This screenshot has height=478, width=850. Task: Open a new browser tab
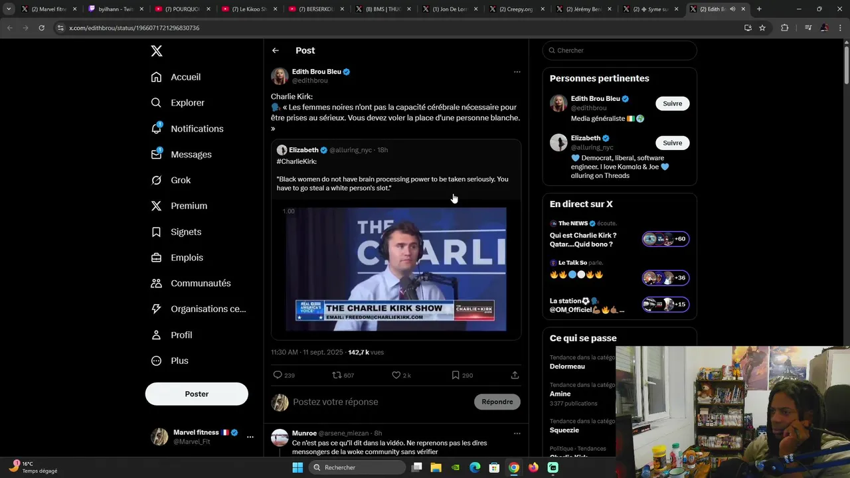[759, 9]
